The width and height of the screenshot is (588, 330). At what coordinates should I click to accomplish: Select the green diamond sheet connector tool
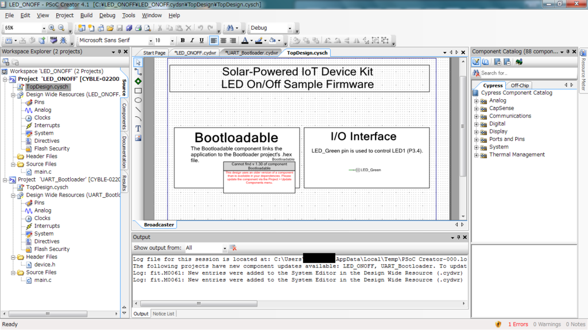pyautogui.click(x=138, y=81)
